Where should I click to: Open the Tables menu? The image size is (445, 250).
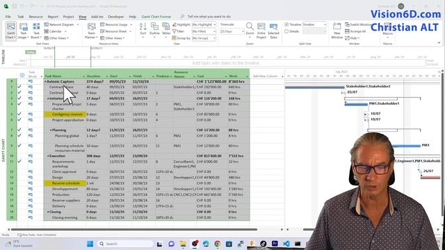click(166, 30)
